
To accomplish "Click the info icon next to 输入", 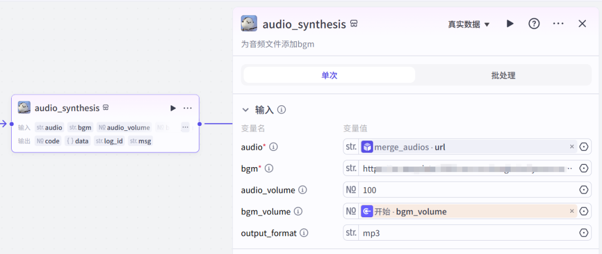I will pyautogui.click(x=282, y=110).
